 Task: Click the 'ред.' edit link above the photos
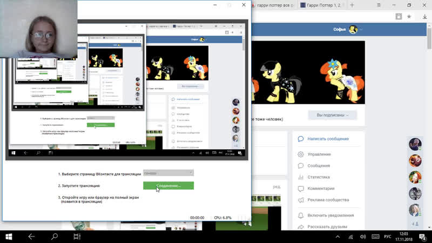point(276,187)
